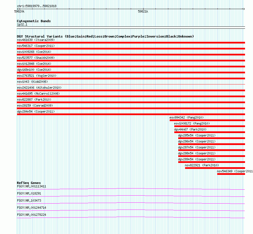Viewport: 253px width, 234px height.
Task: Click the red loss bar under esv994342
Action: click(x=207, y=120)
